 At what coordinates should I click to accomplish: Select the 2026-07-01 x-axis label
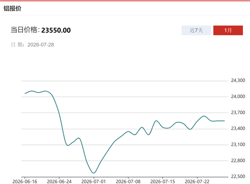click(94, 181)
